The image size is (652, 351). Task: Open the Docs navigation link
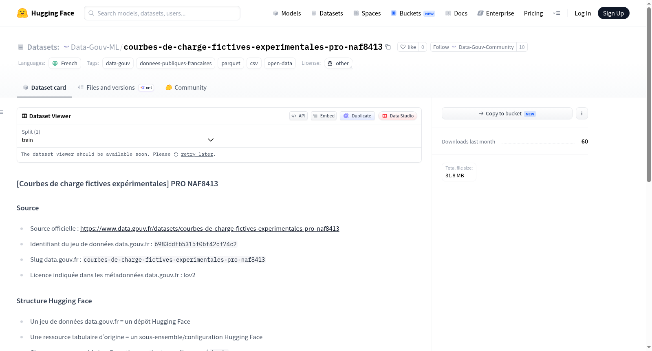pyautogui.click(x=456, y=13)
